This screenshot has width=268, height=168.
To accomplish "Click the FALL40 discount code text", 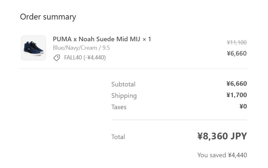I will (73, 58).
